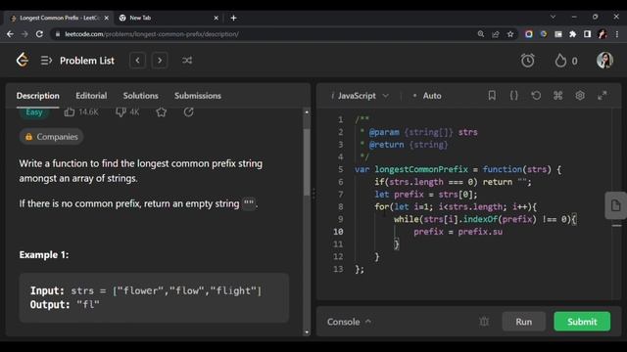Format code using braces icon
The width and height of the screenshot is (627, 352).
(513, 96)
